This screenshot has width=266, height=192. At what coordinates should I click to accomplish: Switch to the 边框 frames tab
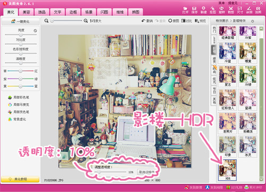(73, 12)
